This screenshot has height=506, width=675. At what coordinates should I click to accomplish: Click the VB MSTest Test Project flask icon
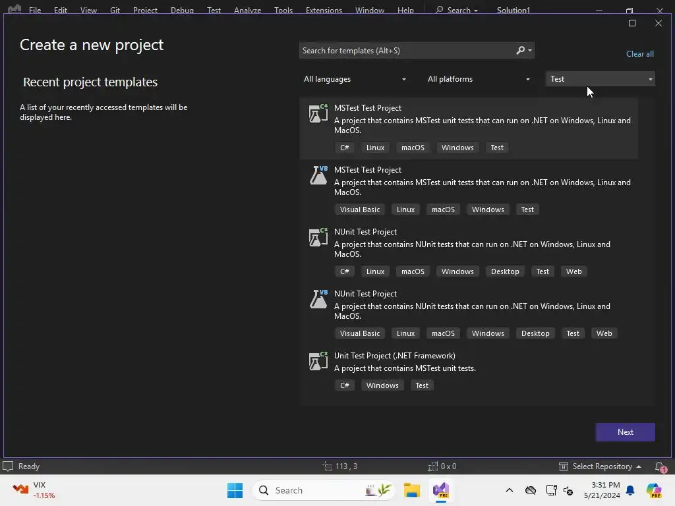(318, 175)
